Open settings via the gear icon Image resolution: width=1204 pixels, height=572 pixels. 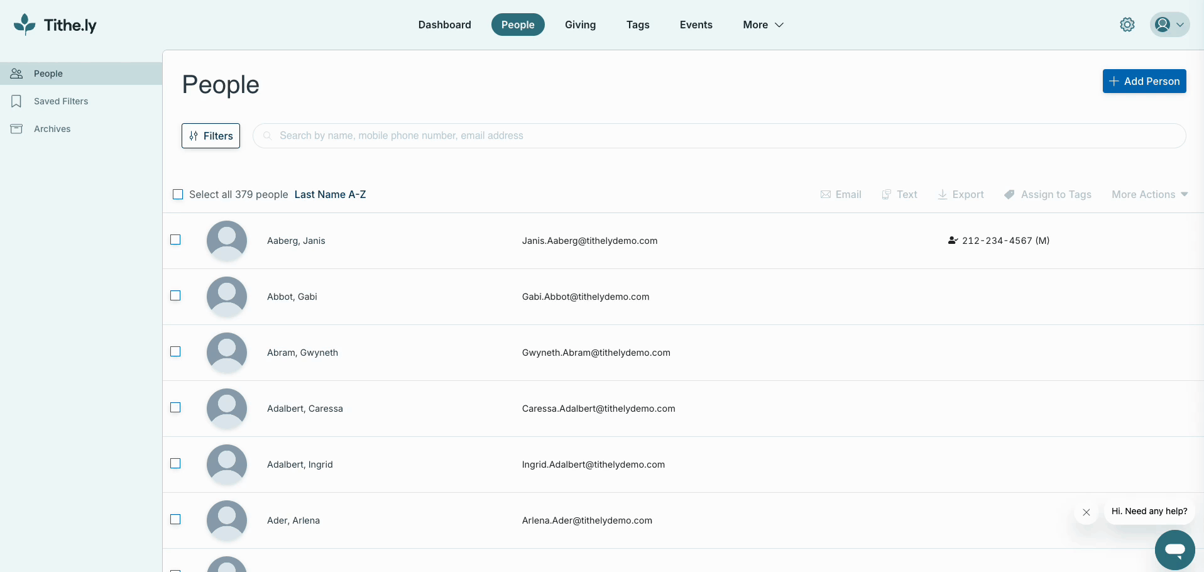[1127, 25]
